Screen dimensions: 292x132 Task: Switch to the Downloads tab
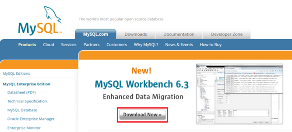click(x=136, y=34)
